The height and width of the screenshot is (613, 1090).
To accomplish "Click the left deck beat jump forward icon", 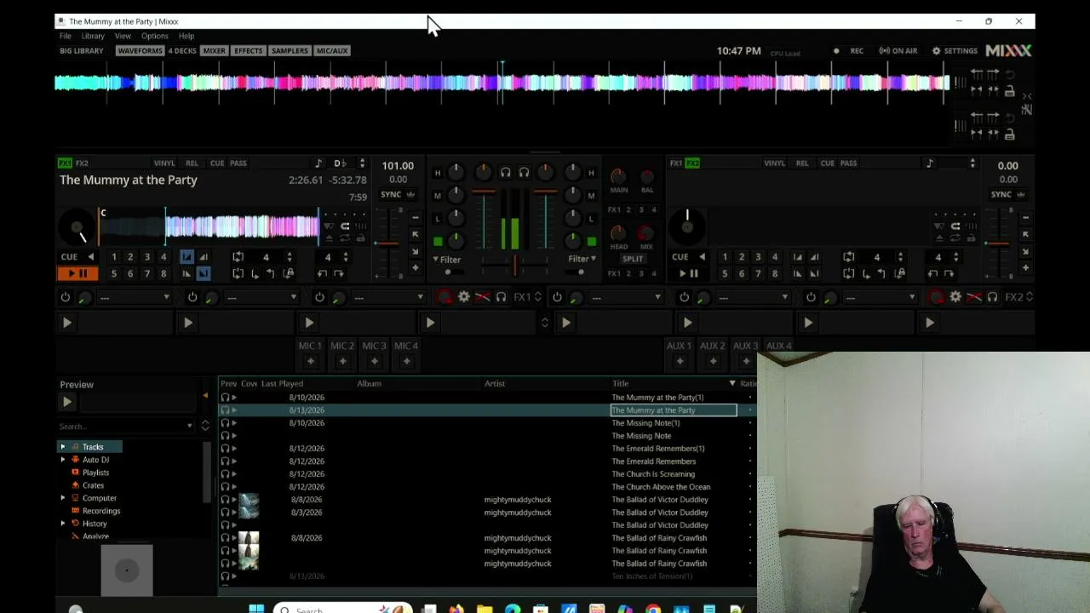I will (x=339, y=273).
